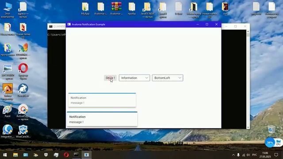Click the Avalonia window title bar icon
The height and width of the screenshot is (159, 283).
[x=69, y=24]
